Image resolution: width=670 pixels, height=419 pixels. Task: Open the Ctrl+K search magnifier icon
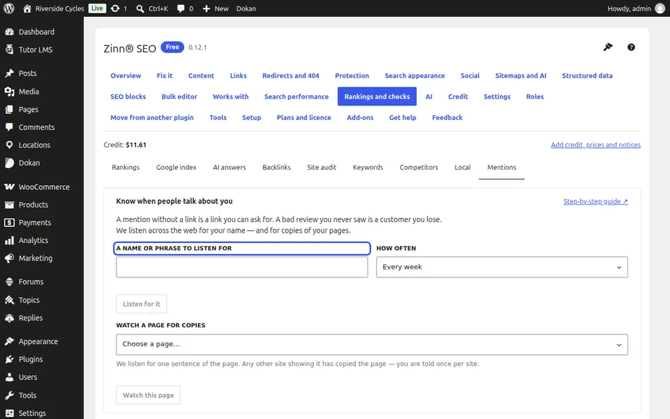click(x=140, y=8)
